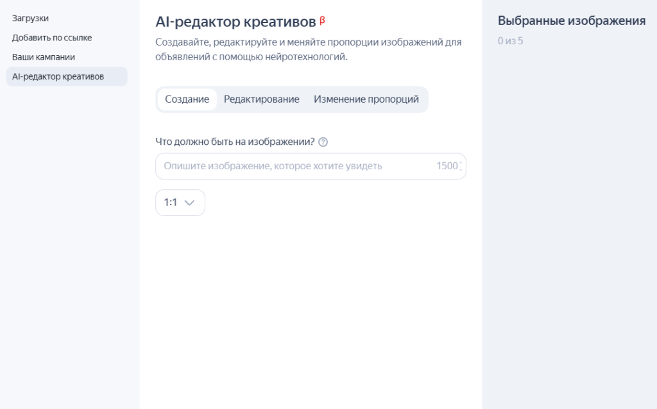The width and height of the screenshot is (657, 409).
Task: Open the 1:1 aspect ratio dropdown
Action: [180, 202]
